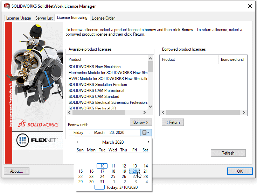Pick March 18 in the calendar

(x=113, y=171)
